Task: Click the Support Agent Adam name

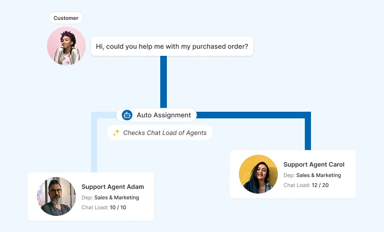Action: [x=113, y=187]
